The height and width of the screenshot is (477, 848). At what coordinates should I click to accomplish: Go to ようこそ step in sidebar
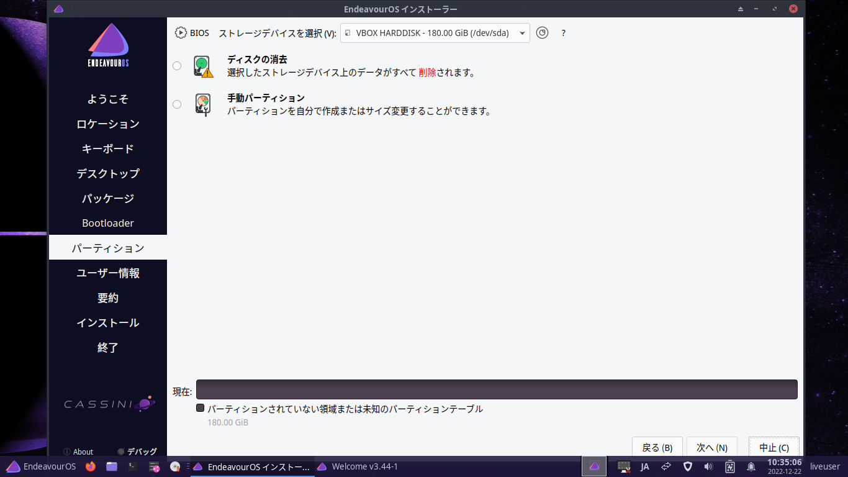[108, 99]
